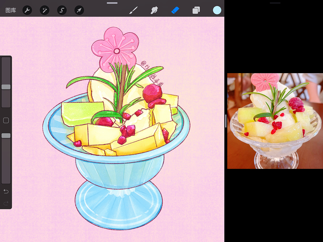Open the Actions wrench menu
Screen dimensions: 323x242
coord(27,10)
